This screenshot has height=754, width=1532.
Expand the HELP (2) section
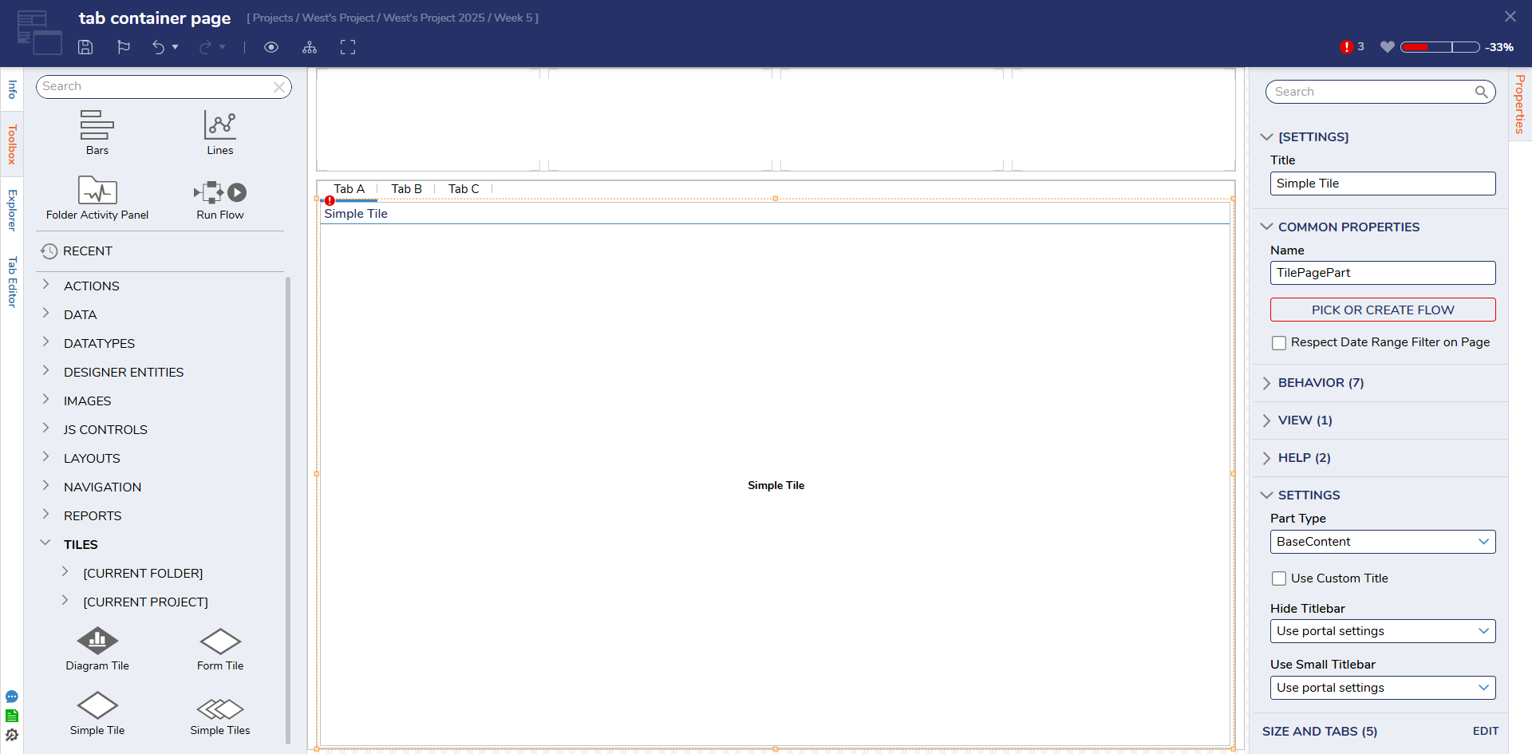pos(1266,458)
